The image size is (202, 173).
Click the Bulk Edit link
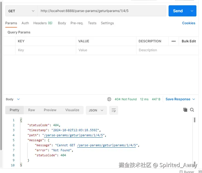click(189, 41)
